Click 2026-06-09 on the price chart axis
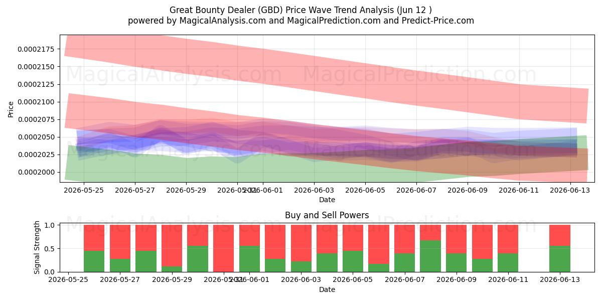 point(468,190)
